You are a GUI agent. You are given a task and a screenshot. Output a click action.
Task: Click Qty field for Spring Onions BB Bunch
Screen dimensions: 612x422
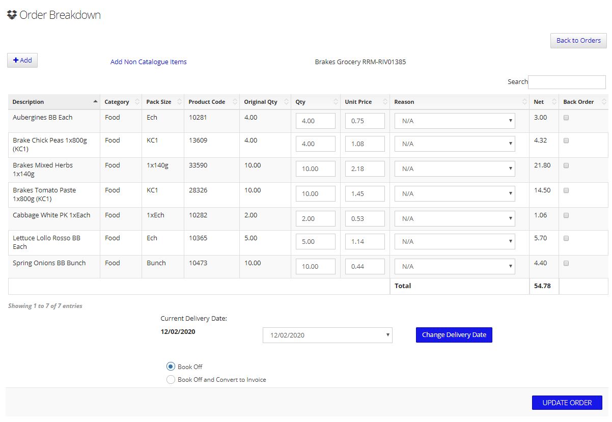[x=316, y=267]
